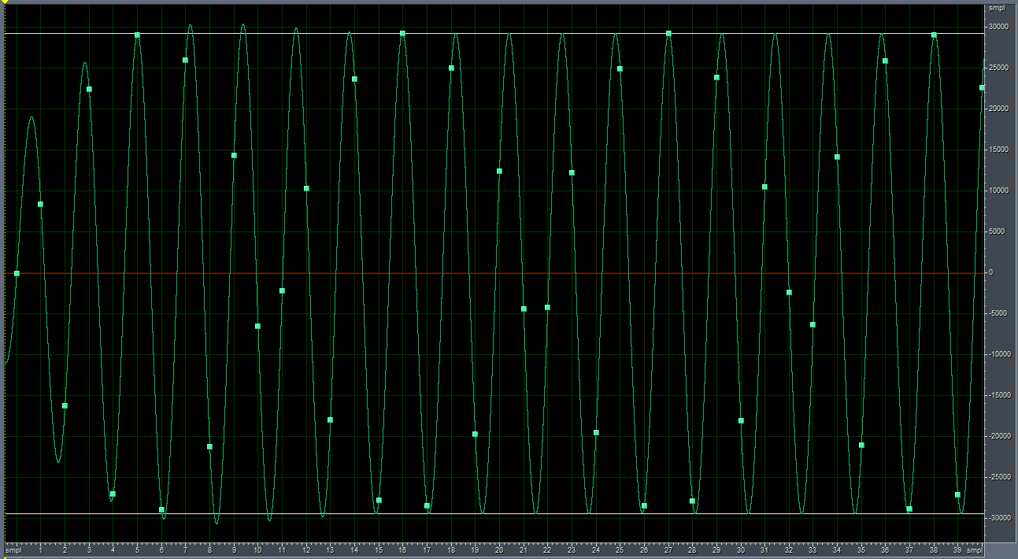Select the sample point at sample 36
This screenshot has width=1018, height=559.
pyautogui.click(x=885, y=61)
